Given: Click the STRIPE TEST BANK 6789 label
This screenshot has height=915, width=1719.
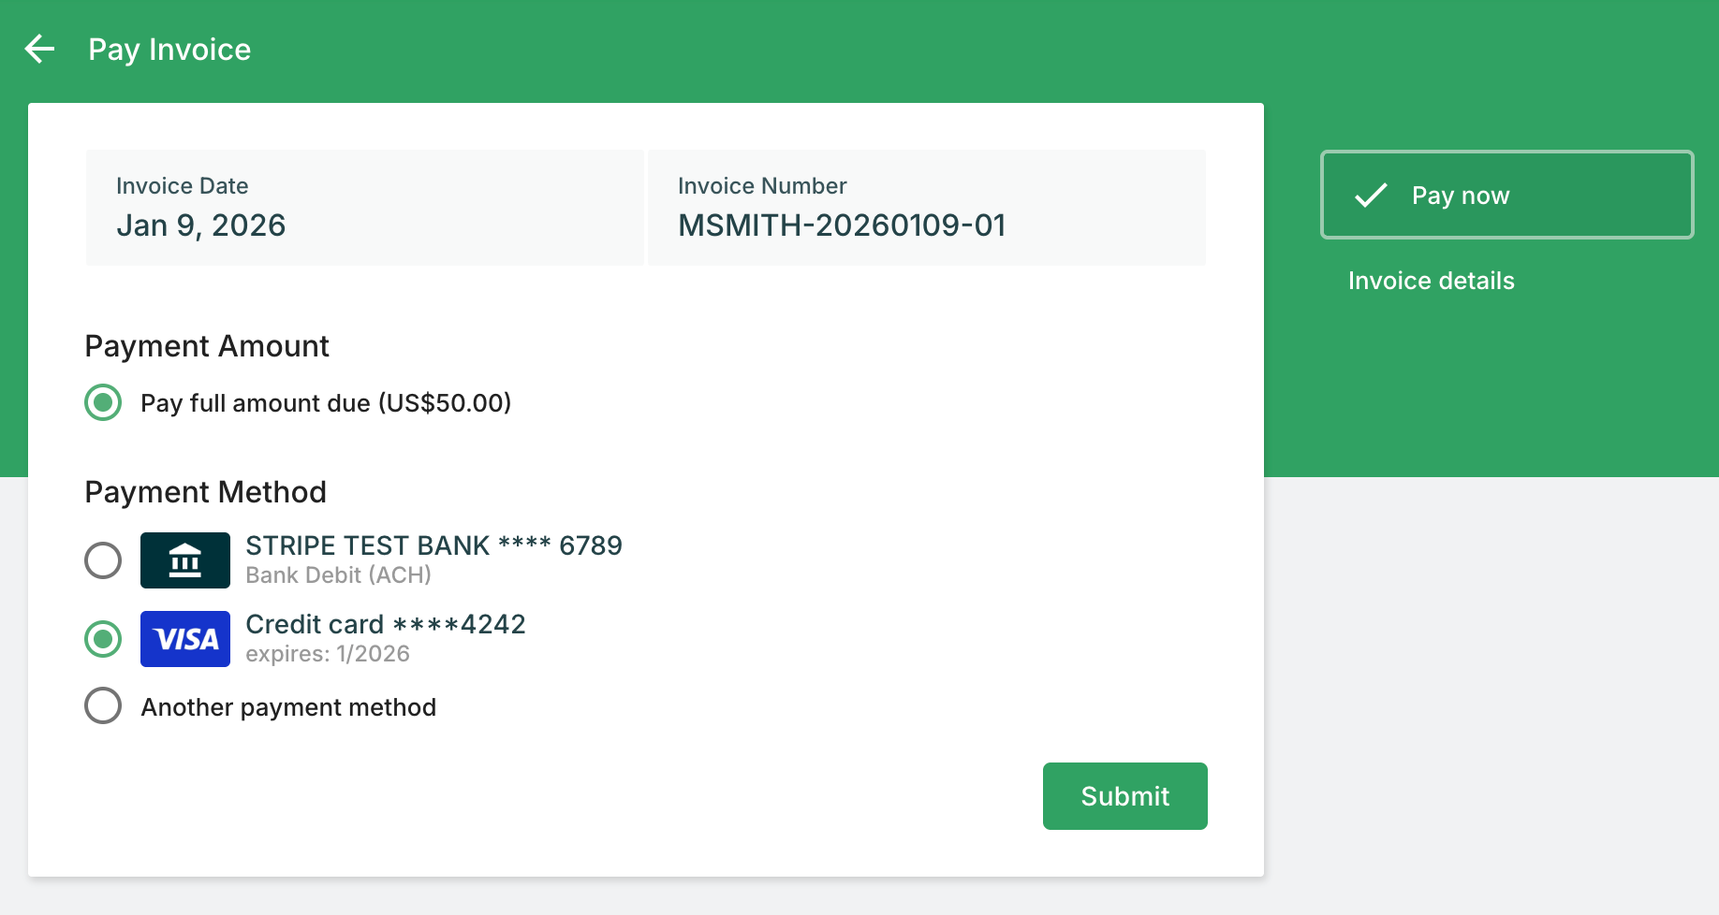Looking at the screenshot, I should 433,545.
